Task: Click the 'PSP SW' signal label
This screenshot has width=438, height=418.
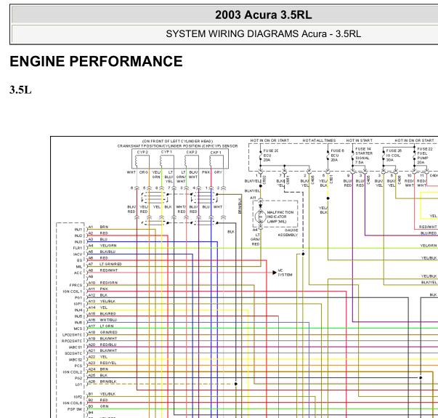Action: coord(75,409)
